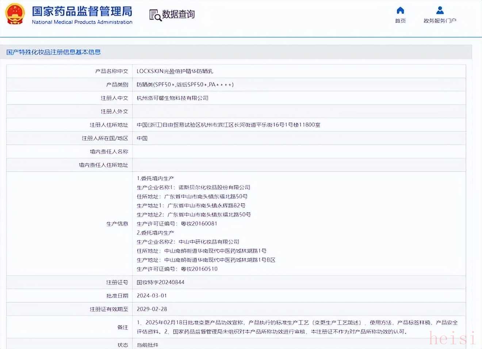Open the 首页 text link
482x349 pixels.
click(400, 21)
